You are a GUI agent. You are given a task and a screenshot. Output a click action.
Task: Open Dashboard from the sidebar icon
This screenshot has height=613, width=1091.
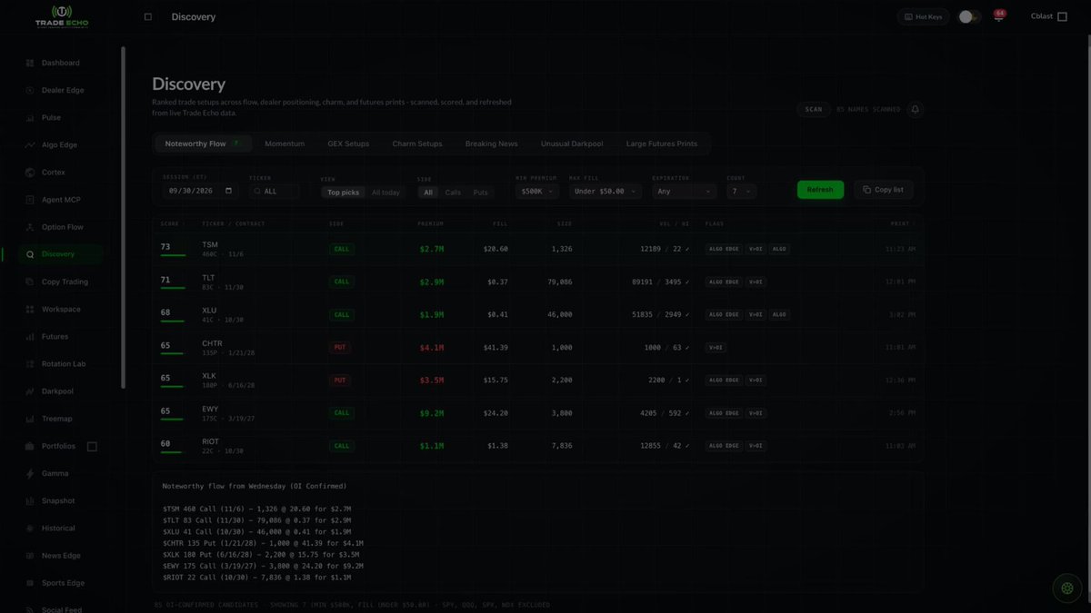[31, 64]
